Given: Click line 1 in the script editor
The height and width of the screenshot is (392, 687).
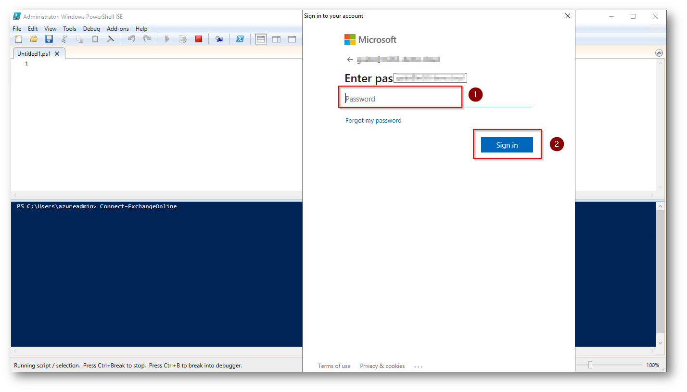Looking at the screenshot, I should tap(27, 63).
